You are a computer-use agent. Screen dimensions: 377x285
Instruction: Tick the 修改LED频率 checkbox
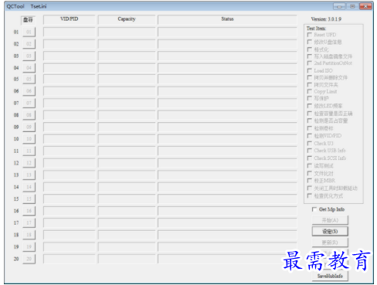[x=310, y=106]
